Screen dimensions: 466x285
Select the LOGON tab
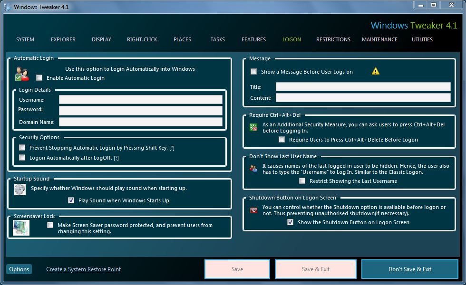click(x=291, y=39)
